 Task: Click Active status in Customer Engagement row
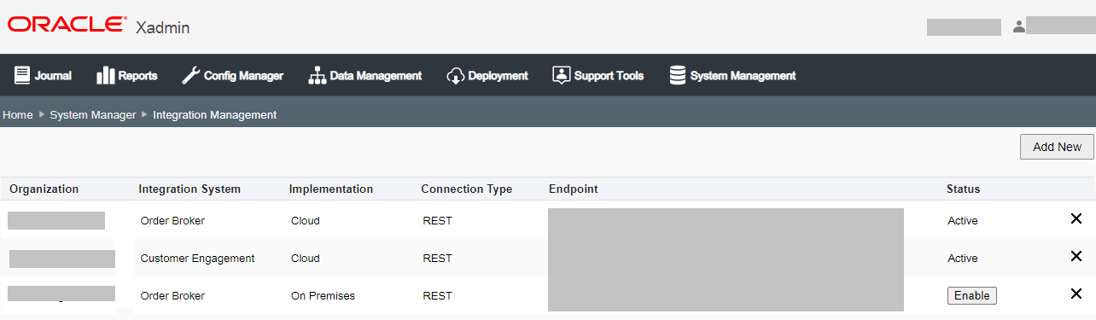pos(963,258)
